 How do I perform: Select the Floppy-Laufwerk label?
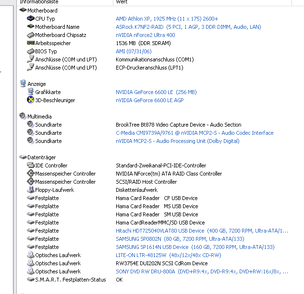(54, 190)
